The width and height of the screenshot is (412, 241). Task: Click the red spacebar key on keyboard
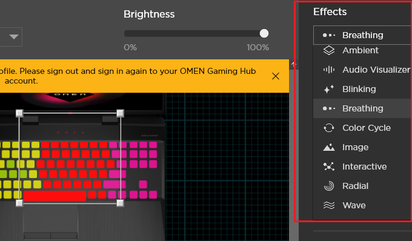(55, 196)
